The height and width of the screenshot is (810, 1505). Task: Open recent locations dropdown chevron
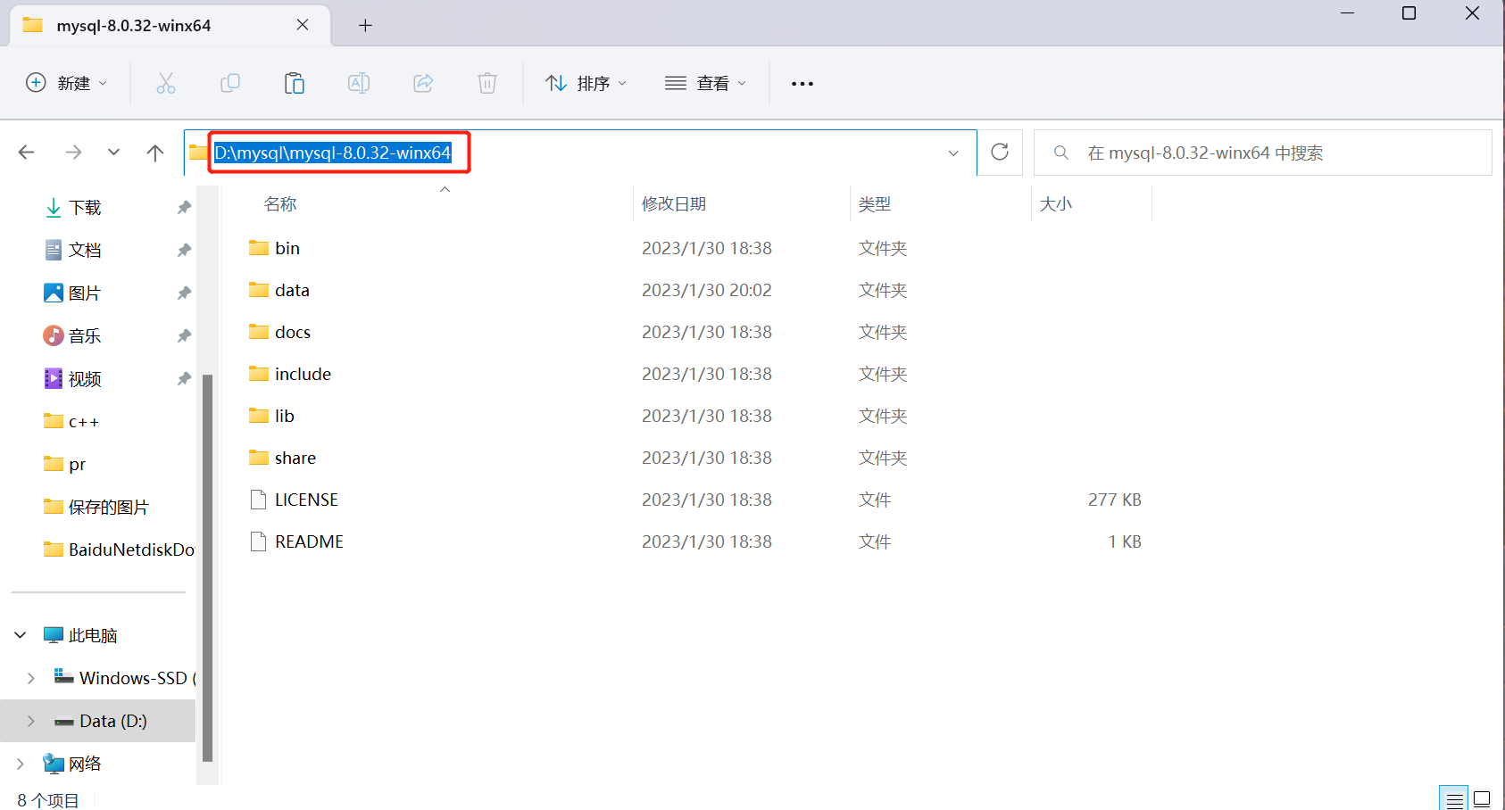click(113, 153)
